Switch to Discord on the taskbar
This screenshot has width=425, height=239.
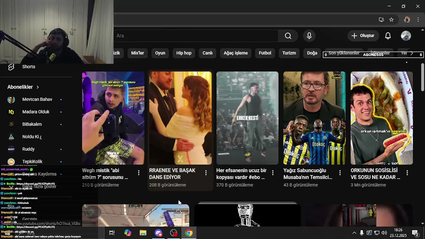click(x=158, y=233)
